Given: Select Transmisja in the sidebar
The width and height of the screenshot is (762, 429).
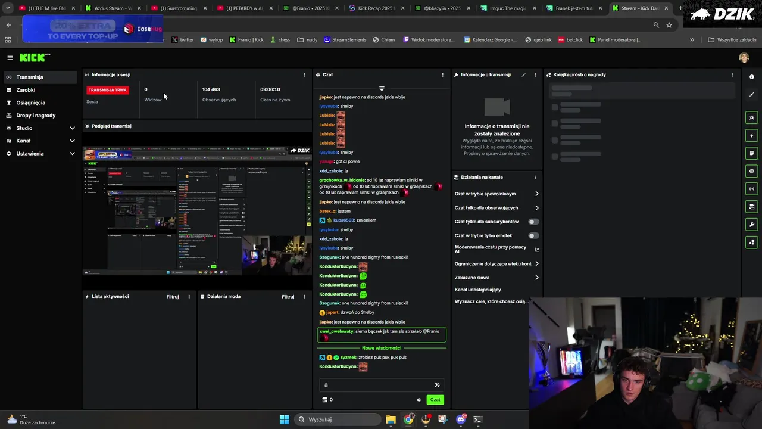Looking at the screenshot, I should (x=40, y=77).
